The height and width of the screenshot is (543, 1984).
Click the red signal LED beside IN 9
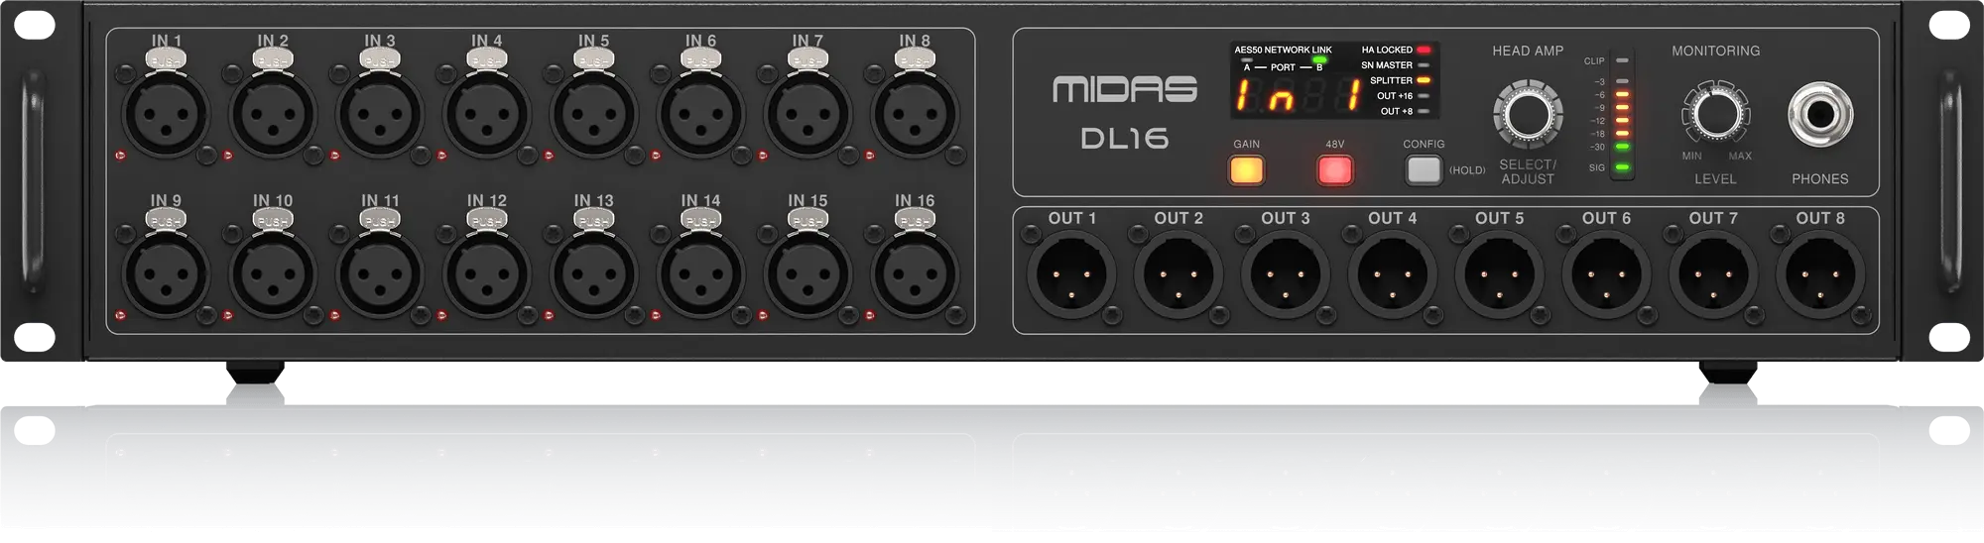(121, 316)
